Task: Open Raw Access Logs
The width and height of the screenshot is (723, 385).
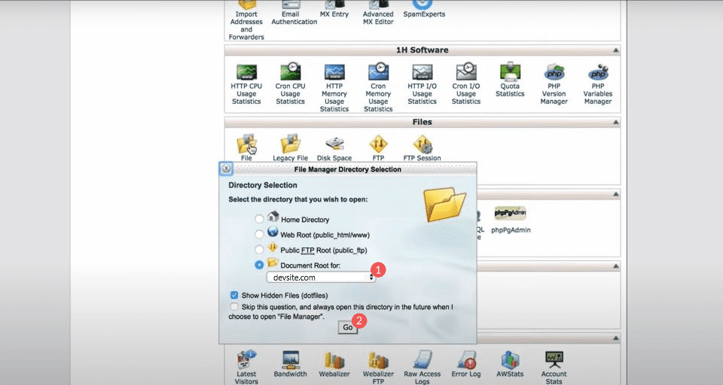Action: [x=422, y=367]
